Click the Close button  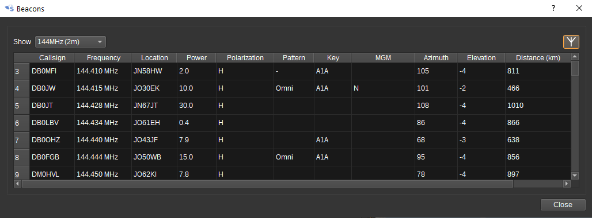click(x=563, y=205)
